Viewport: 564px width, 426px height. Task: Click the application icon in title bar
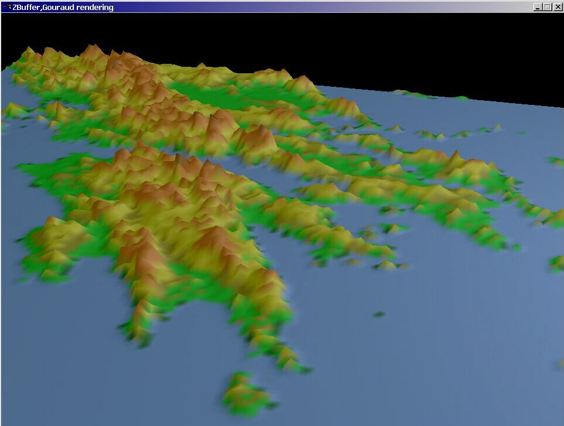click(x=6, y=7)
